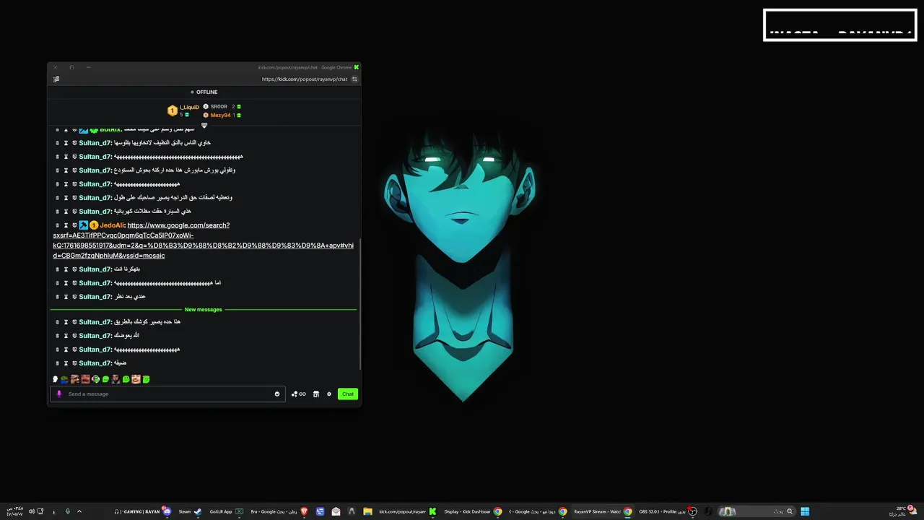Switch to Display - Kick Dashboard taskbar window

pyautogui.click(x=473, y=511)
